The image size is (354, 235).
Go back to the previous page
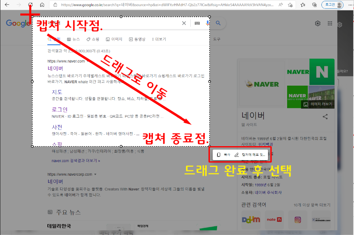7,5
